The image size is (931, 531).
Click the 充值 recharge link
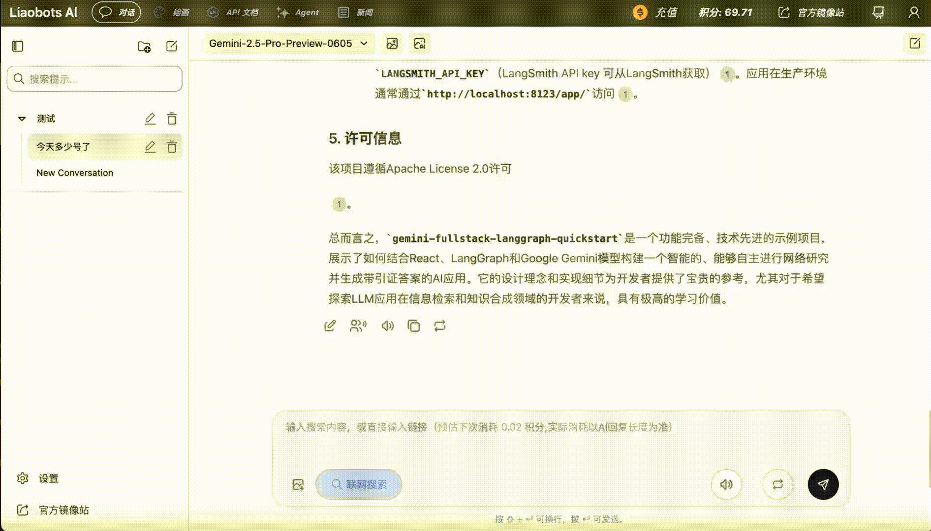[655, 12]
